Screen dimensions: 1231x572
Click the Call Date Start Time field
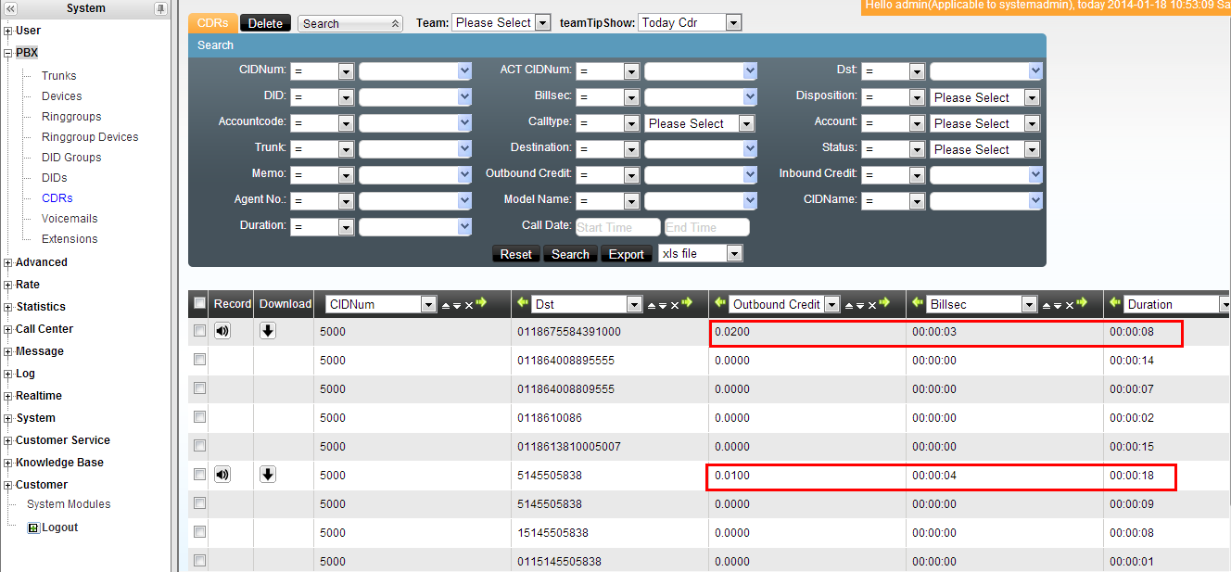pos(617,227)
